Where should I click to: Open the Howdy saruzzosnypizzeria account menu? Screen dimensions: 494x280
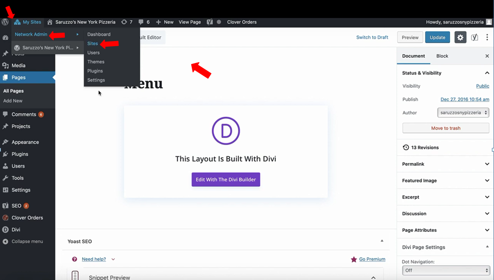459,22
